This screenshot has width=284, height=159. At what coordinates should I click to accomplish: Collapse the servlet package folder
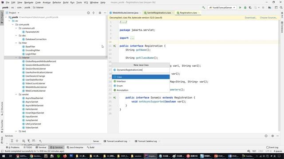[x=16, y=95]
